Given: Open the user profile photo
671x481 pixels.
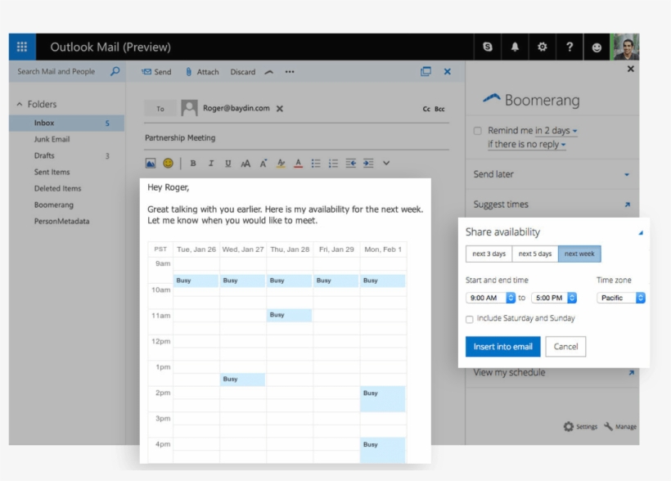Looking at the screenshot, I should tap(625, 47).
